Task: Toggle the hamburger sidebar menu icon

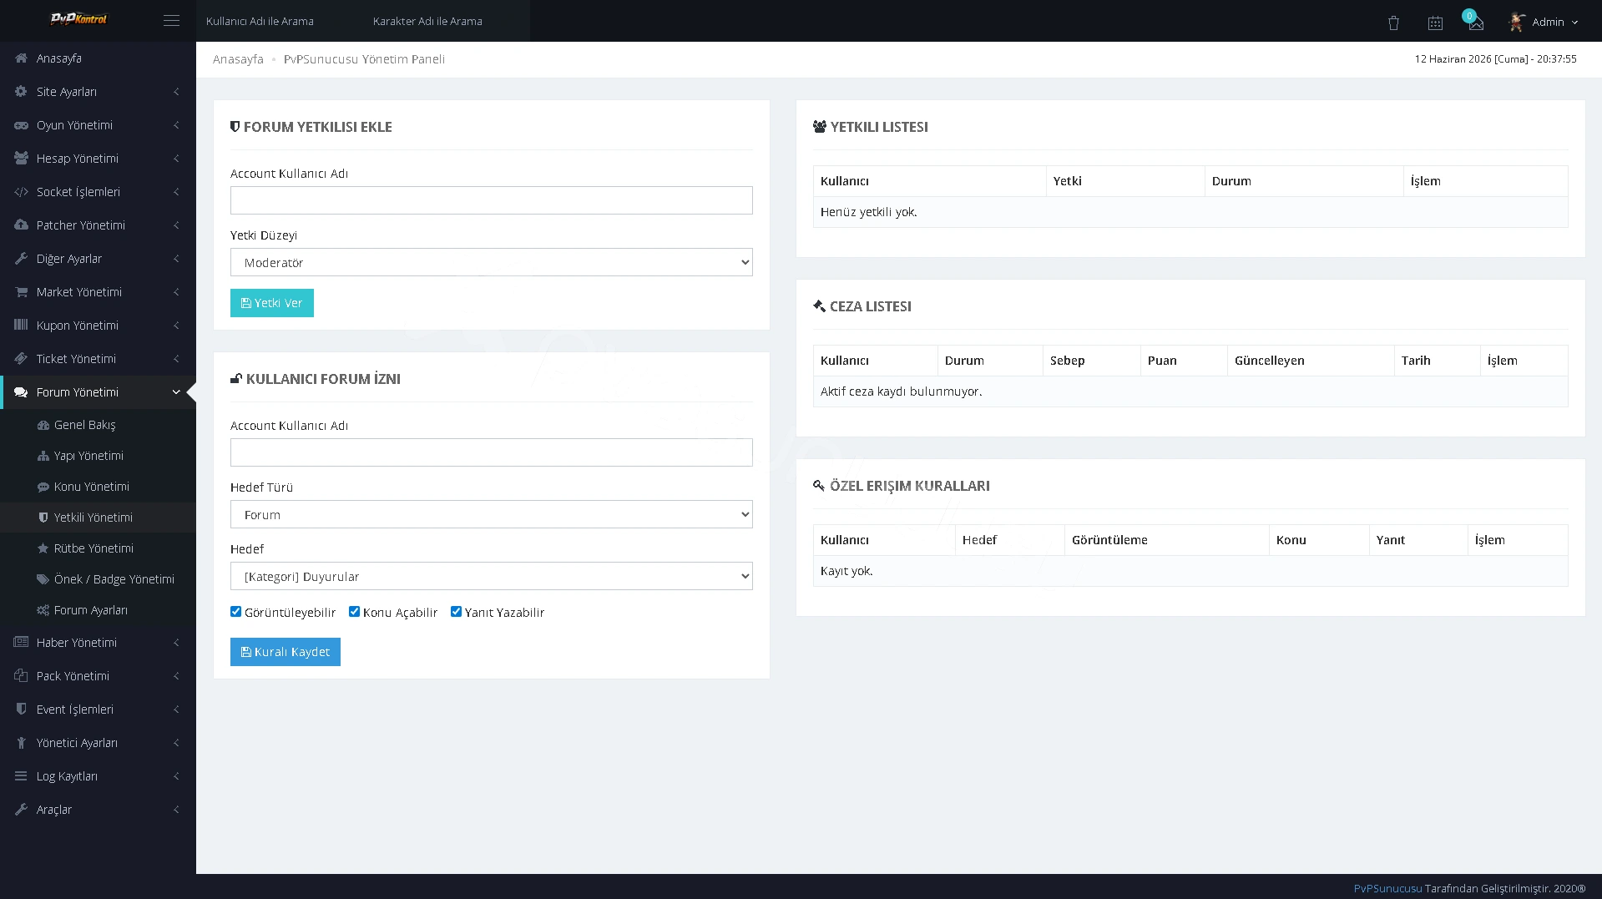Action: [x=171, y=21]
